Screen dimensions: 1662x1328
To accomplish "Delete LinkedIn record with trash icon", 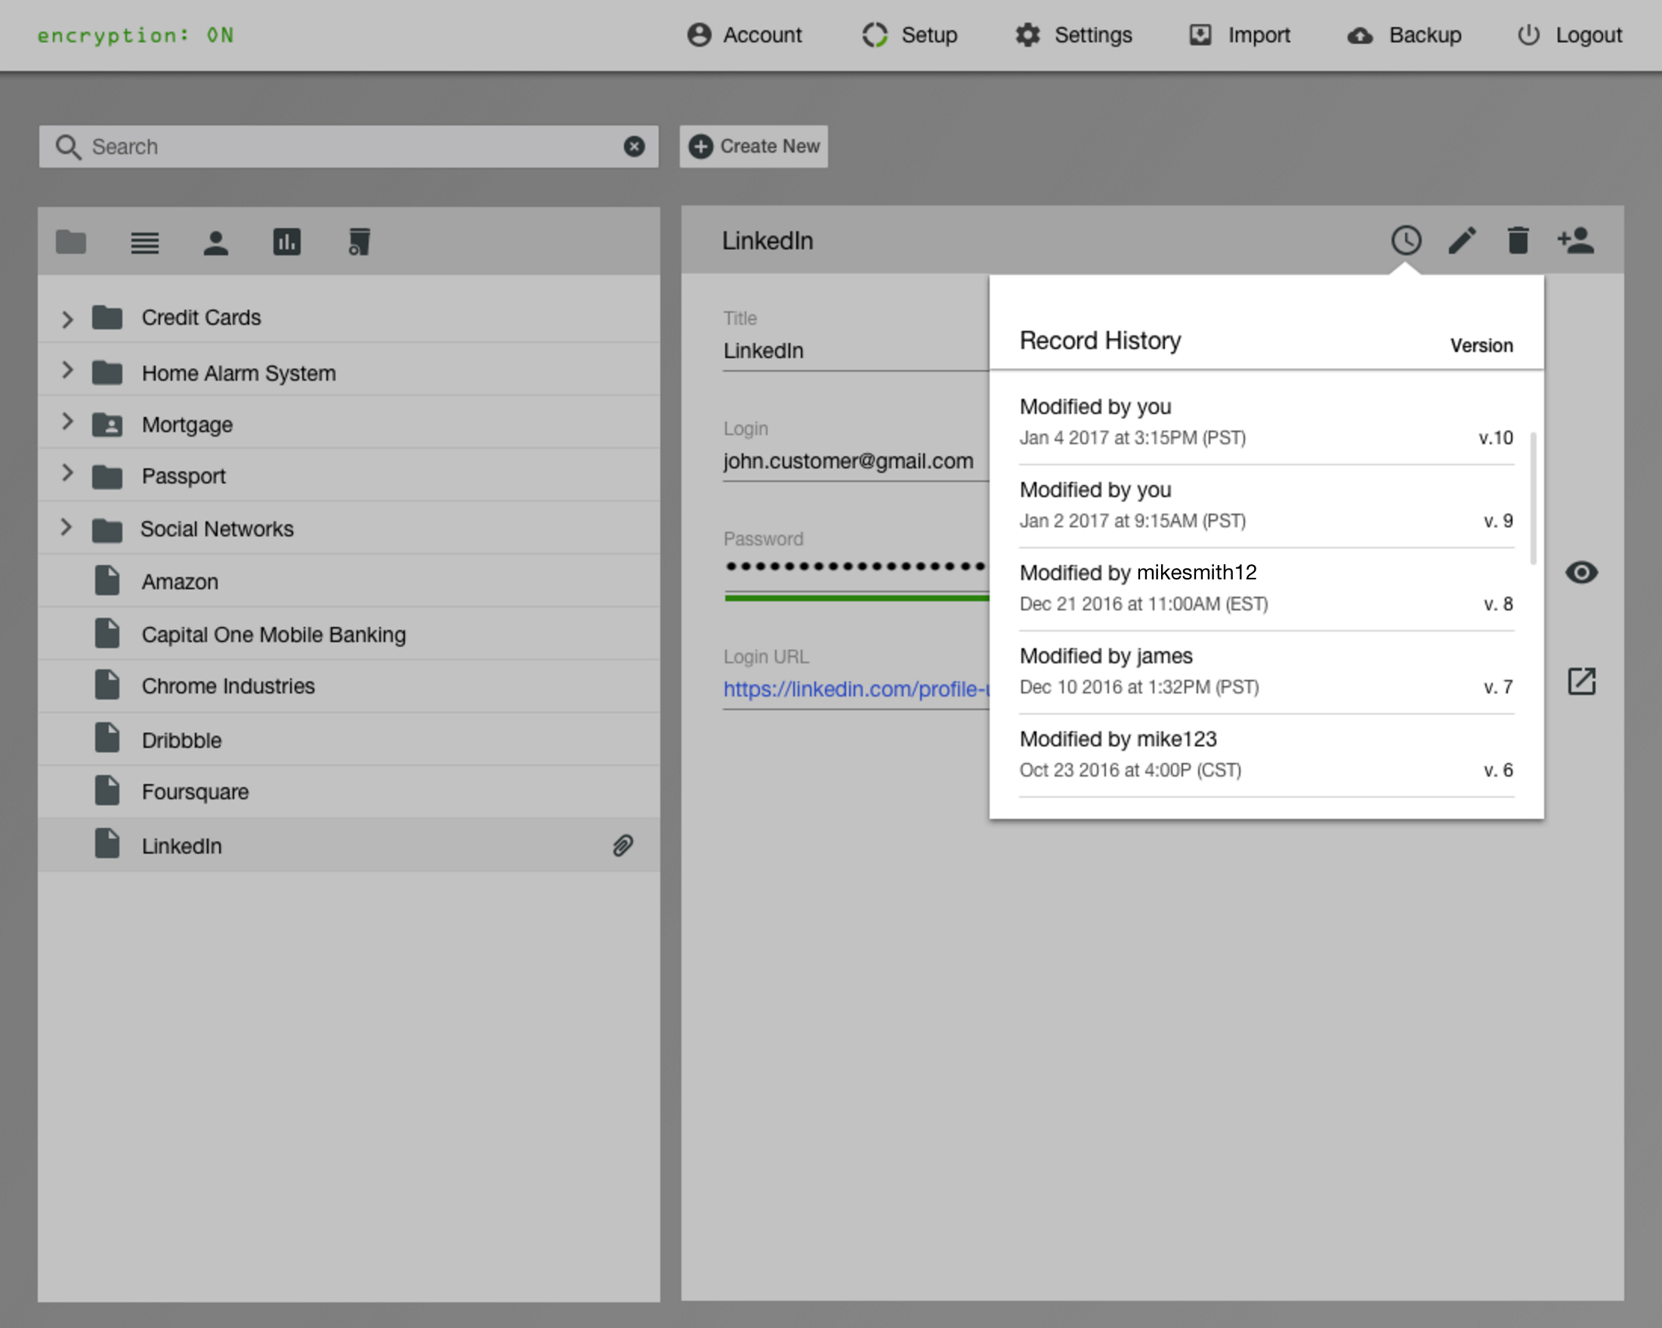I will coord(1517,240).
